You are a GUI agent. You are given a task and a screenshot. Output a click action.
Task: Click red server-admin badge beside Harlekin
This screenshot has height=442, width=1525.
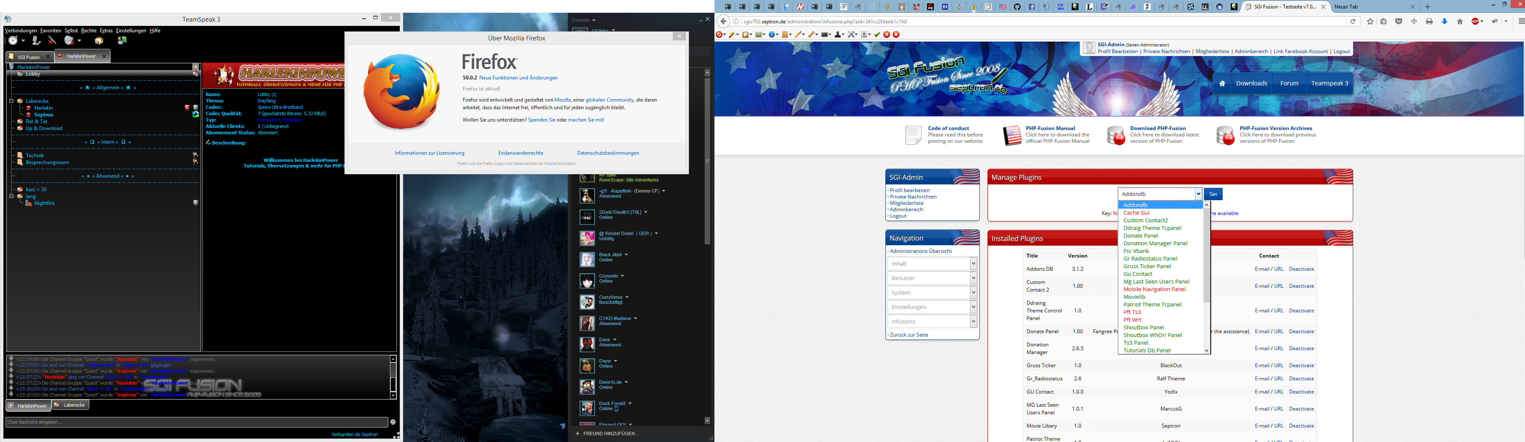(x=187, y=108)
